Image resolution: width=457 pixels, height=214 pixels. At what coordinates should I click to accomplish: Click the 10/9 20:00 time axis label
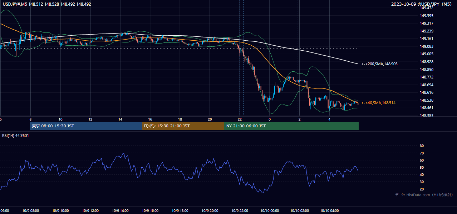pos(210,211)
